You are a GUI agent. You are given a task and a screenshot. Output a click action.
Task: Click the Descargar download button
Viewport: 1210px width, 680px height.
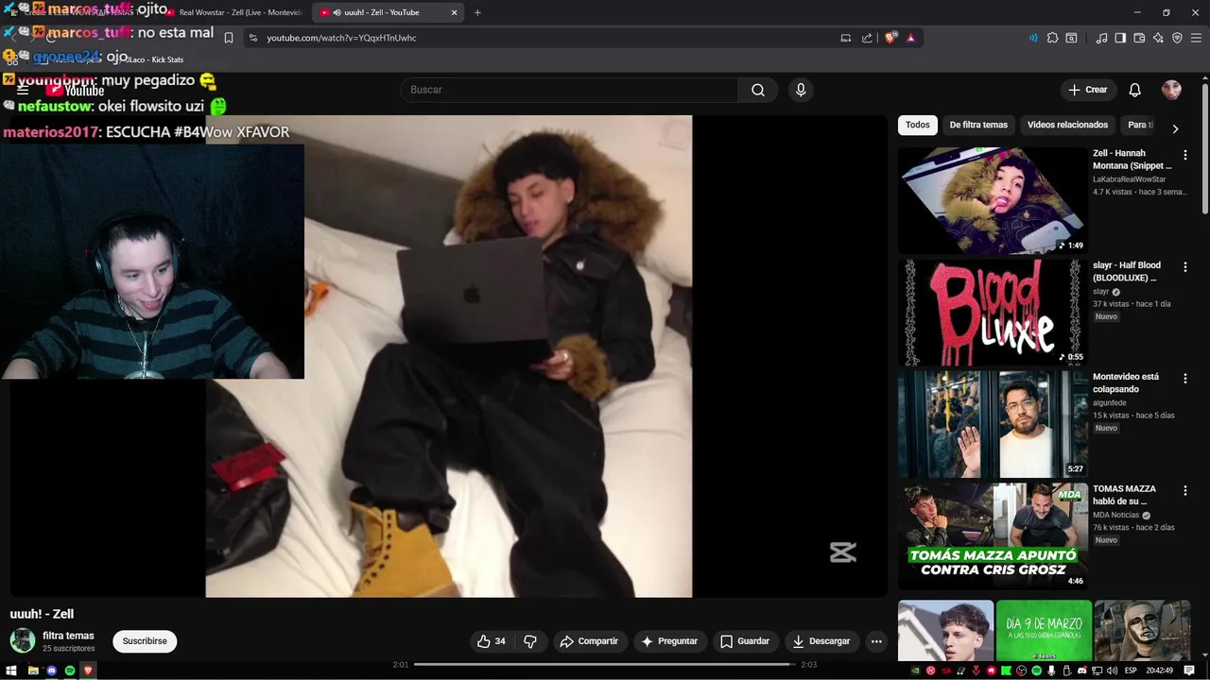(821, 641)
